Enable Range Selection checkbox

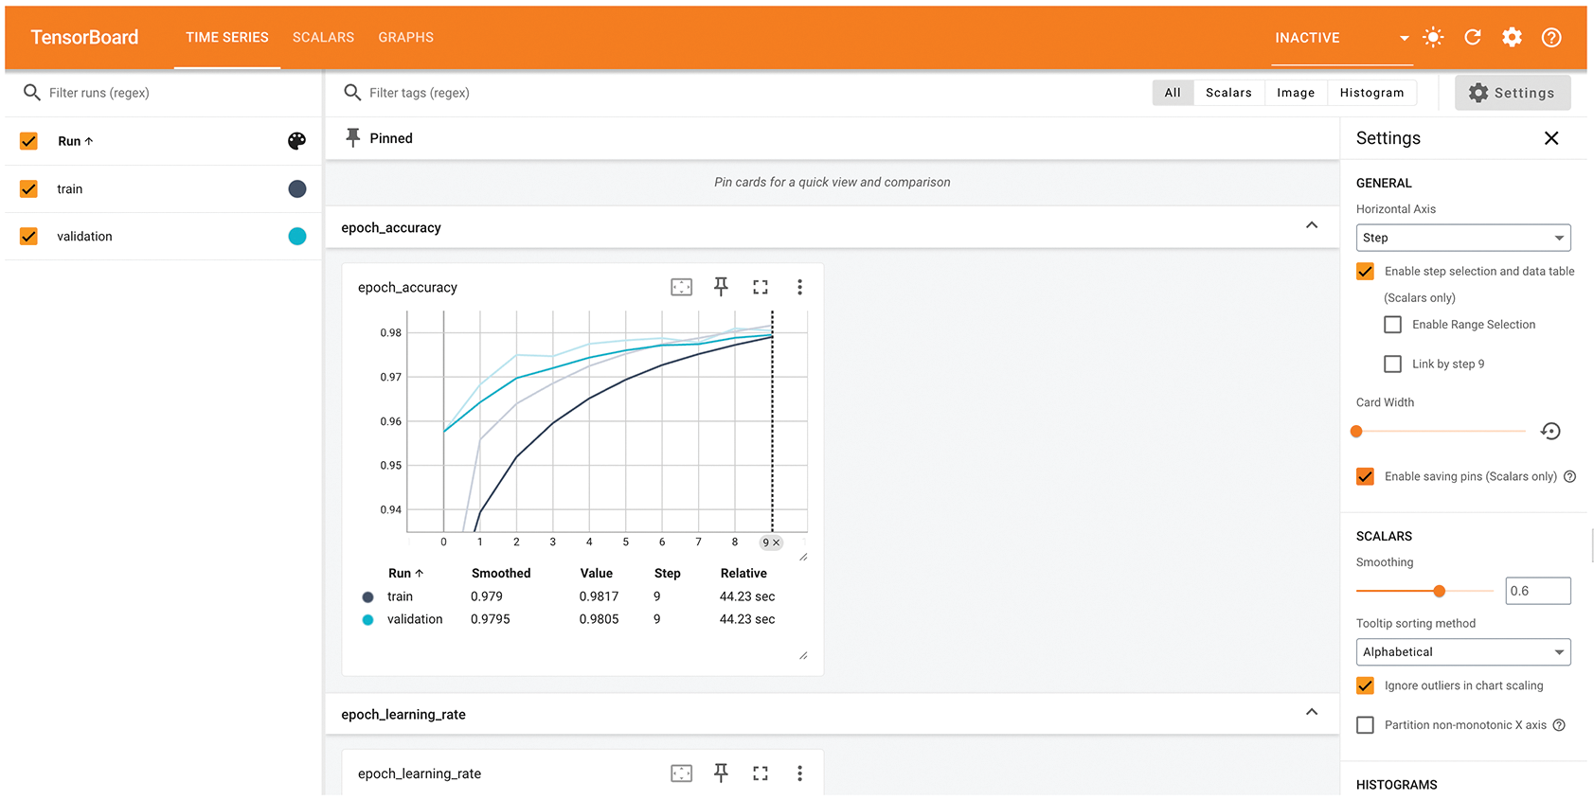(1392, 325)
